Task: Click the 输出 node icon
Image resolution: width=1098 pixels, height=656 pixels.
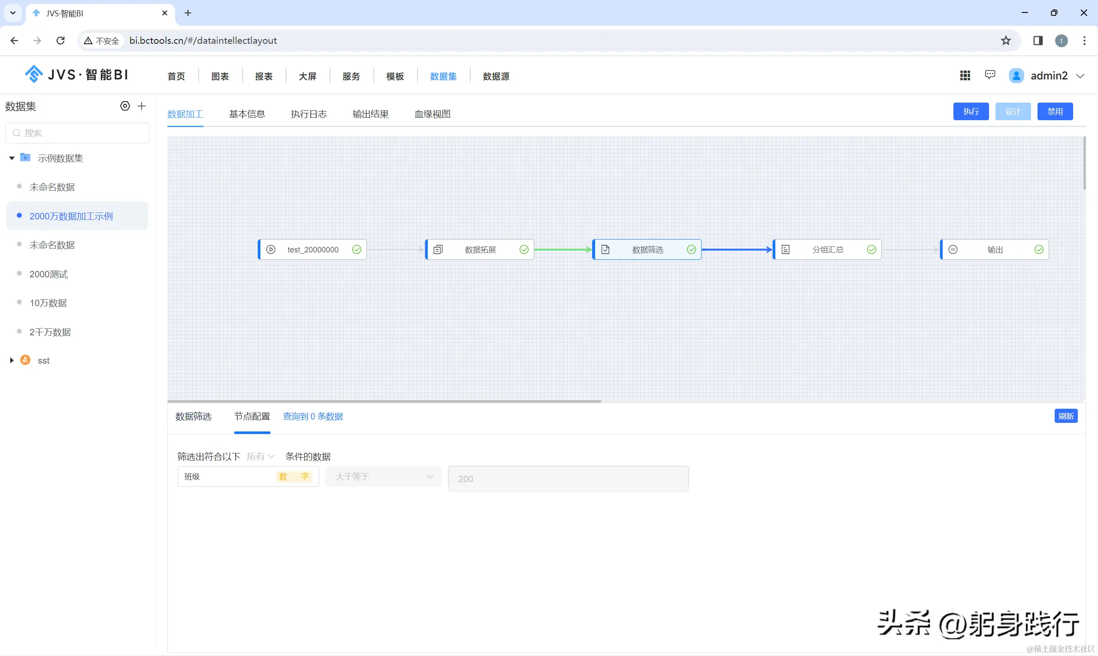Action: pyautogui.click(x=953, y=250)
